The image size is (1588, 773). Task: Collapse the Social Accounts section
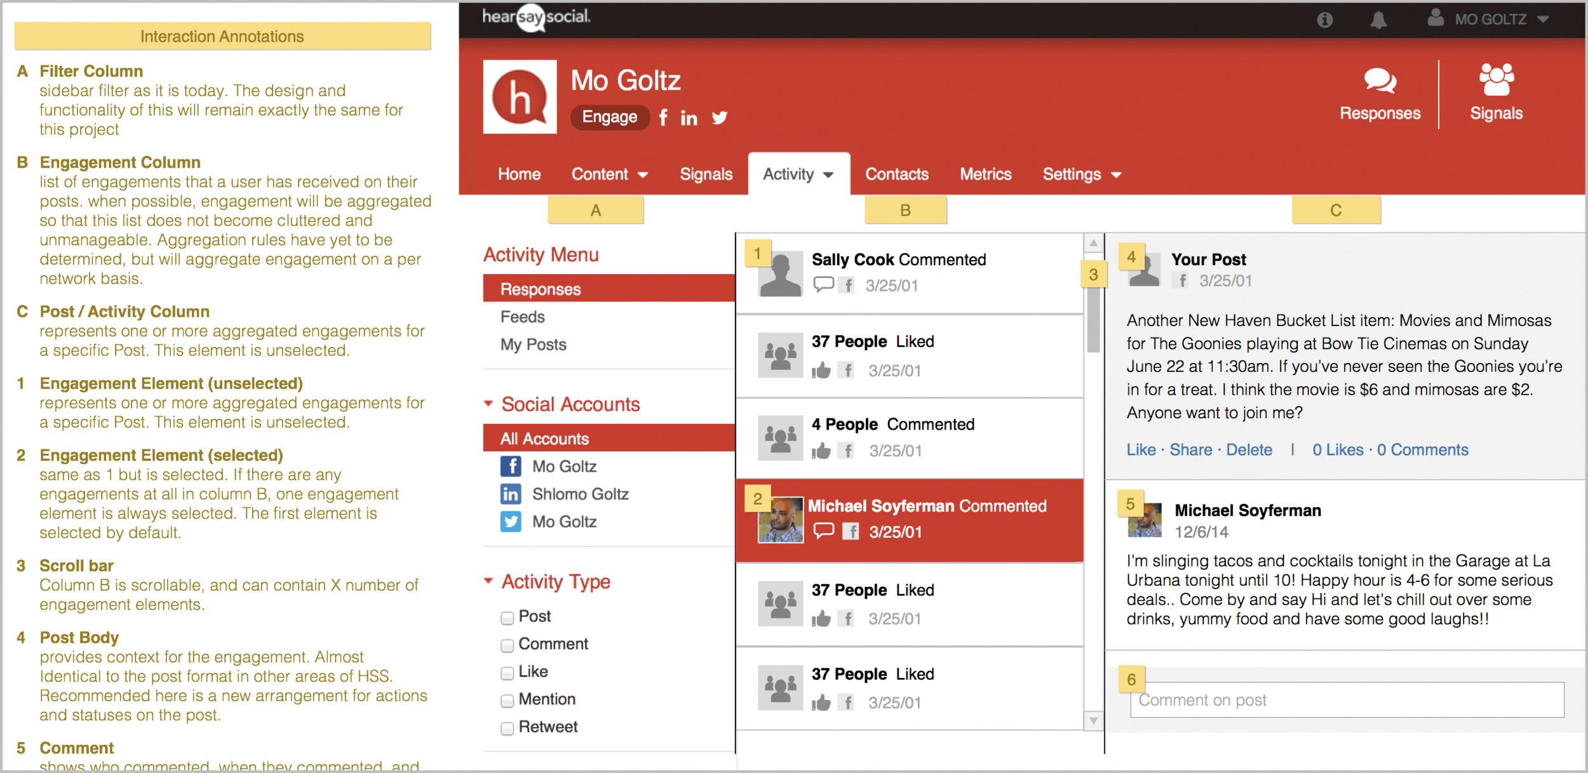[488, 404]
